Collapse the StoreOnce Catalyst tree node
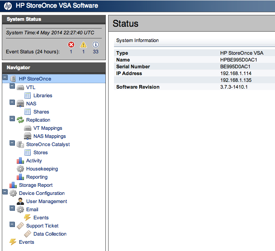This screenshot has height=251, width=275. pos(12,143)
